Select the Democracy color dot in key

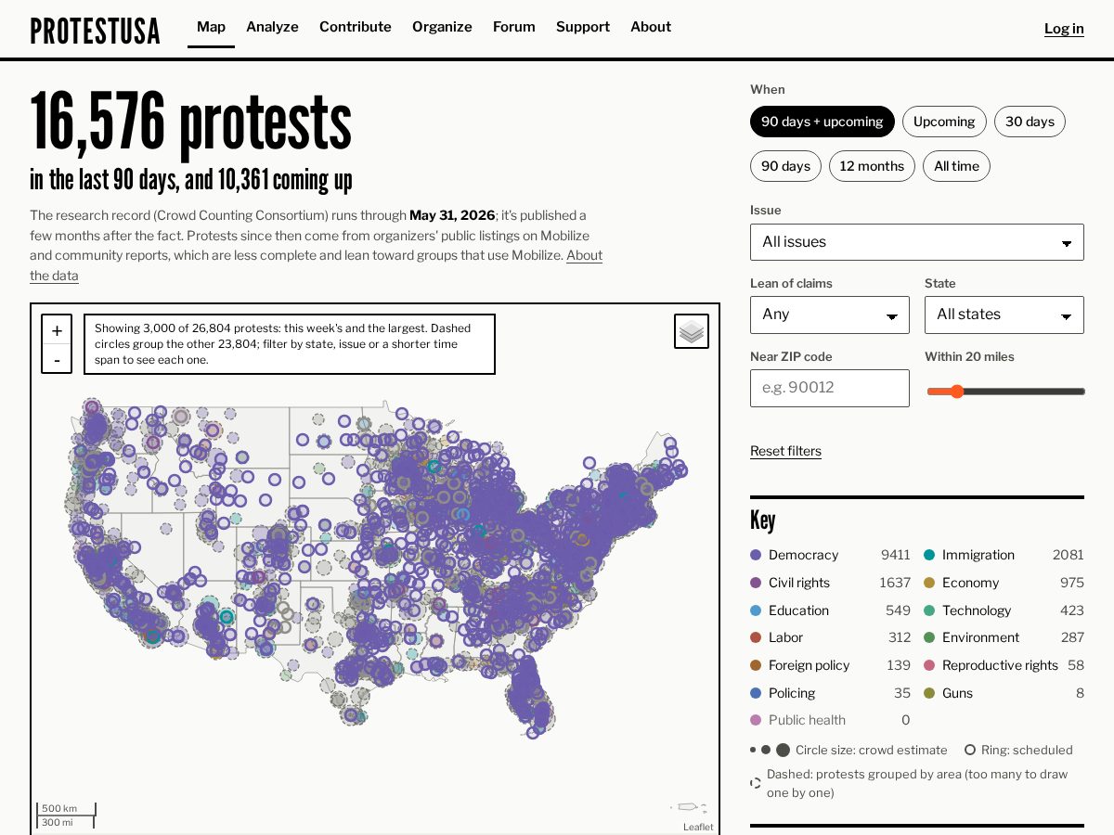click(x=756, y=555)
